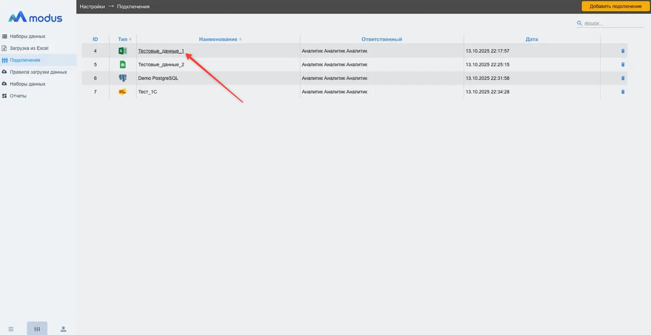Open Отчеты from the sidebar

18,96
